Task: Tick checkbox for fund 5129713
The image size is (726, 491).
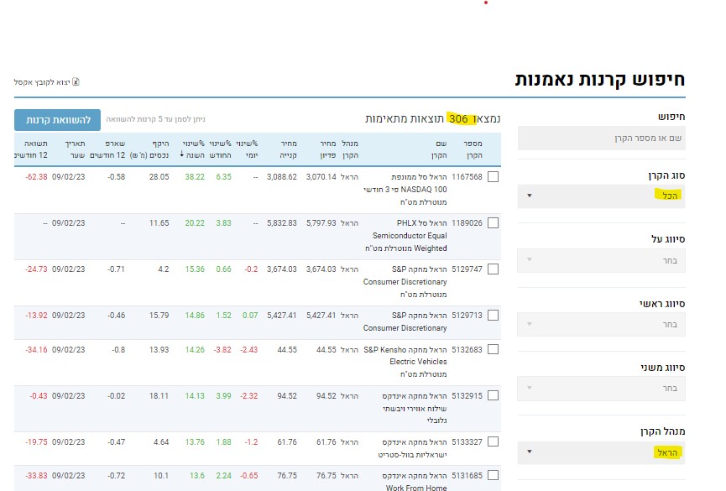Action: point(494,316)
